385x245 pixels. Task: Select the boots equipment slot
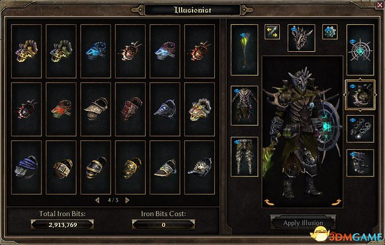coord(360,163)
